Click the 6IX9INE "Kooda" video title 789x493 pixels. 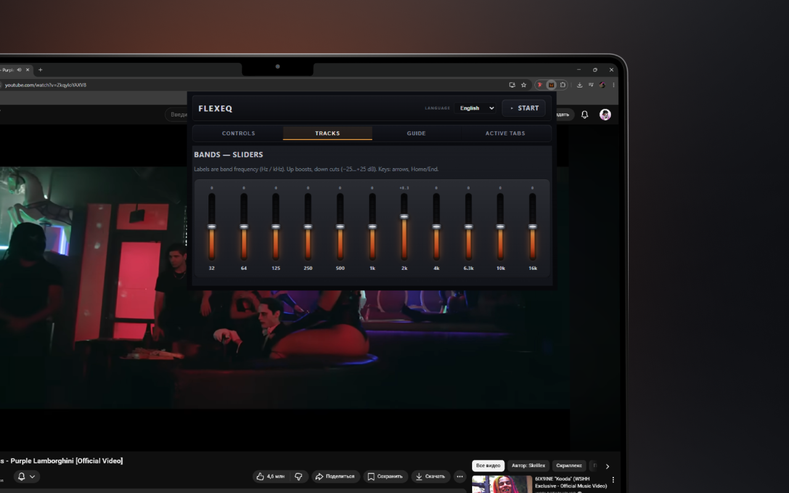[571, 482]
